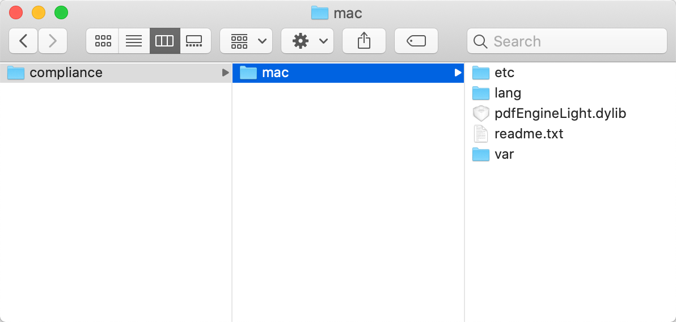Open the var folder

coord(504,154)
